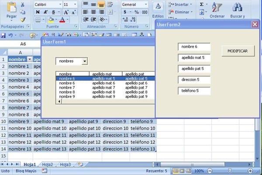Align text to top of cell
Screen dimensions: 262x175
click(86, 4)
